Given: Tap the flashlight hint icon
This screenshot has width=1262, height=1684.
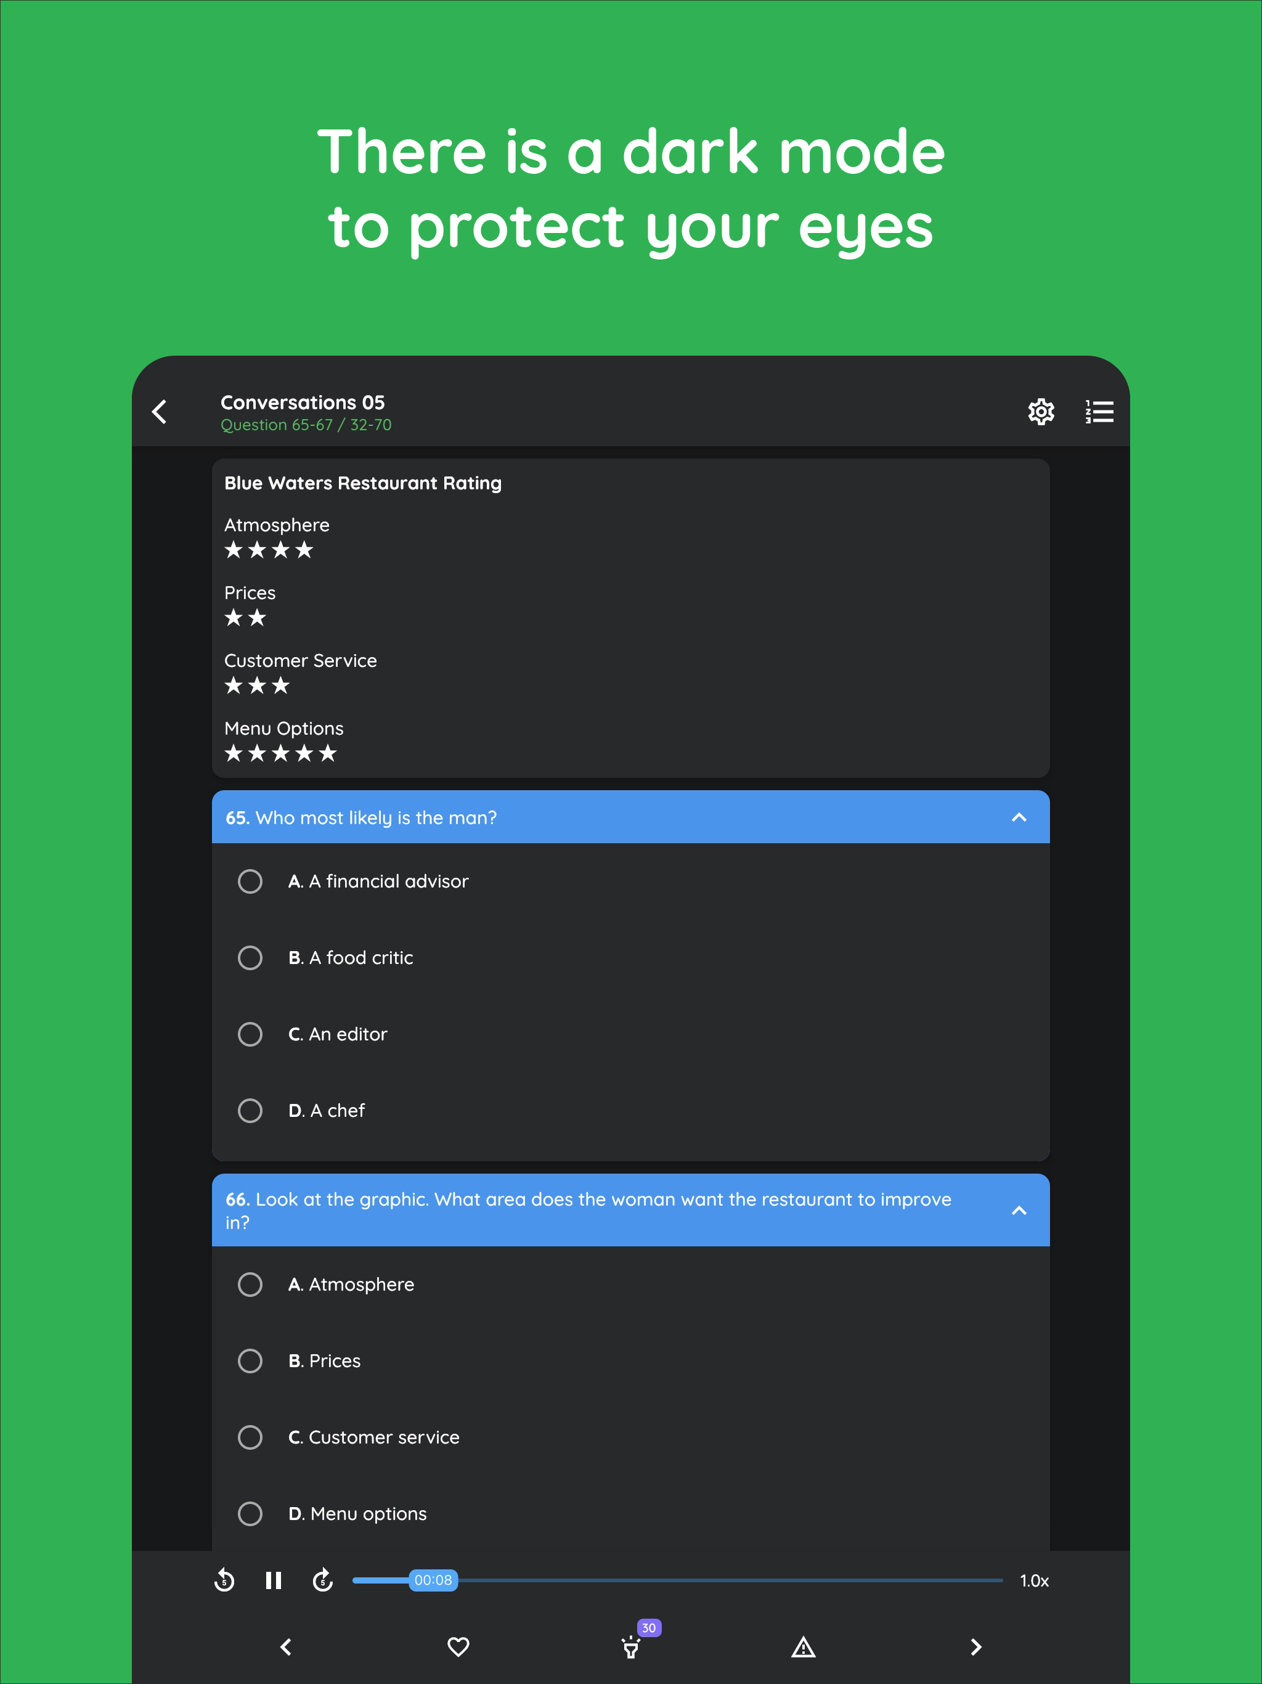Looking at the screenshot, I should (632, 1646).
